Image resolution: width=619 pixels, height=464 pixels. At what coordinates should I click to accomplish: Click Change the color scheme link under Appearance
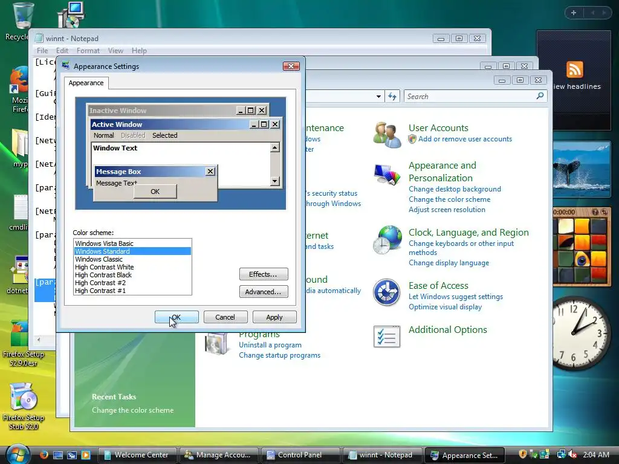(449, 199)
